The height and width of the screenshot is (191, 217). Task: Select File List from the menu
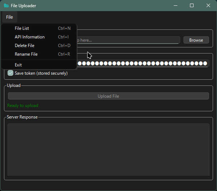22,28
